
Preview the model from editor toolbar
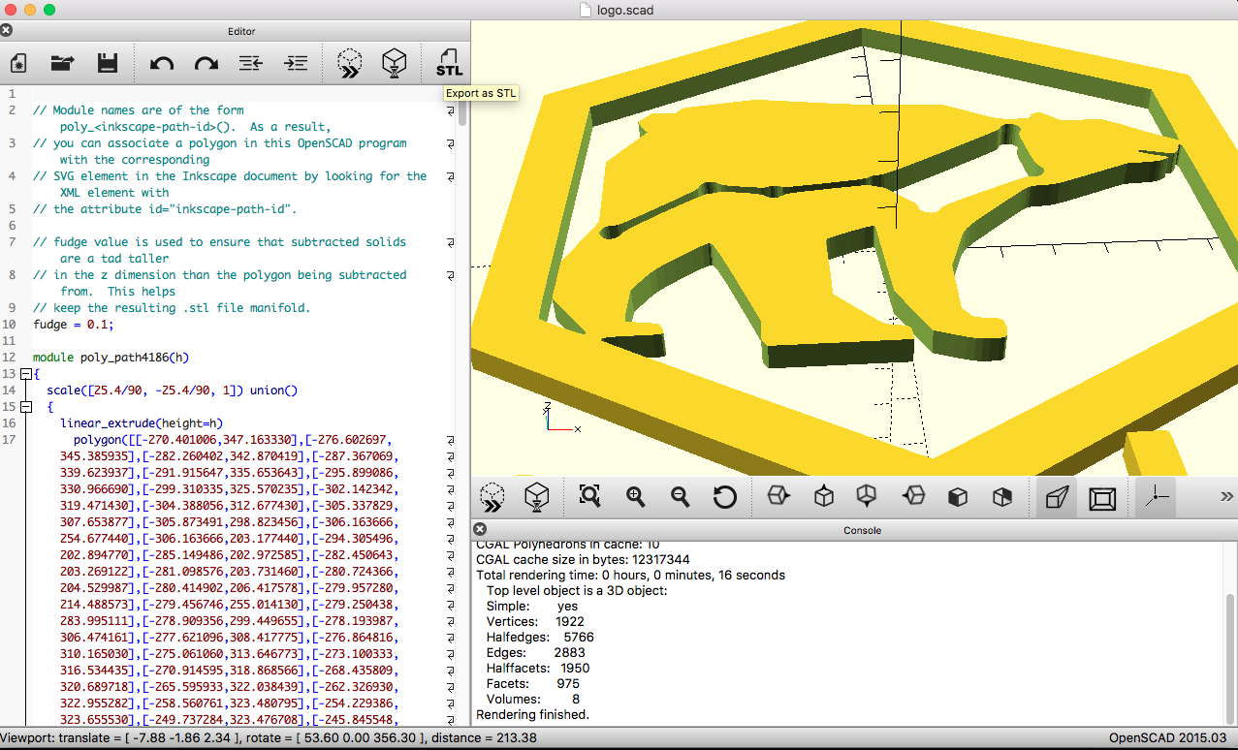click(x=349, y=64)
